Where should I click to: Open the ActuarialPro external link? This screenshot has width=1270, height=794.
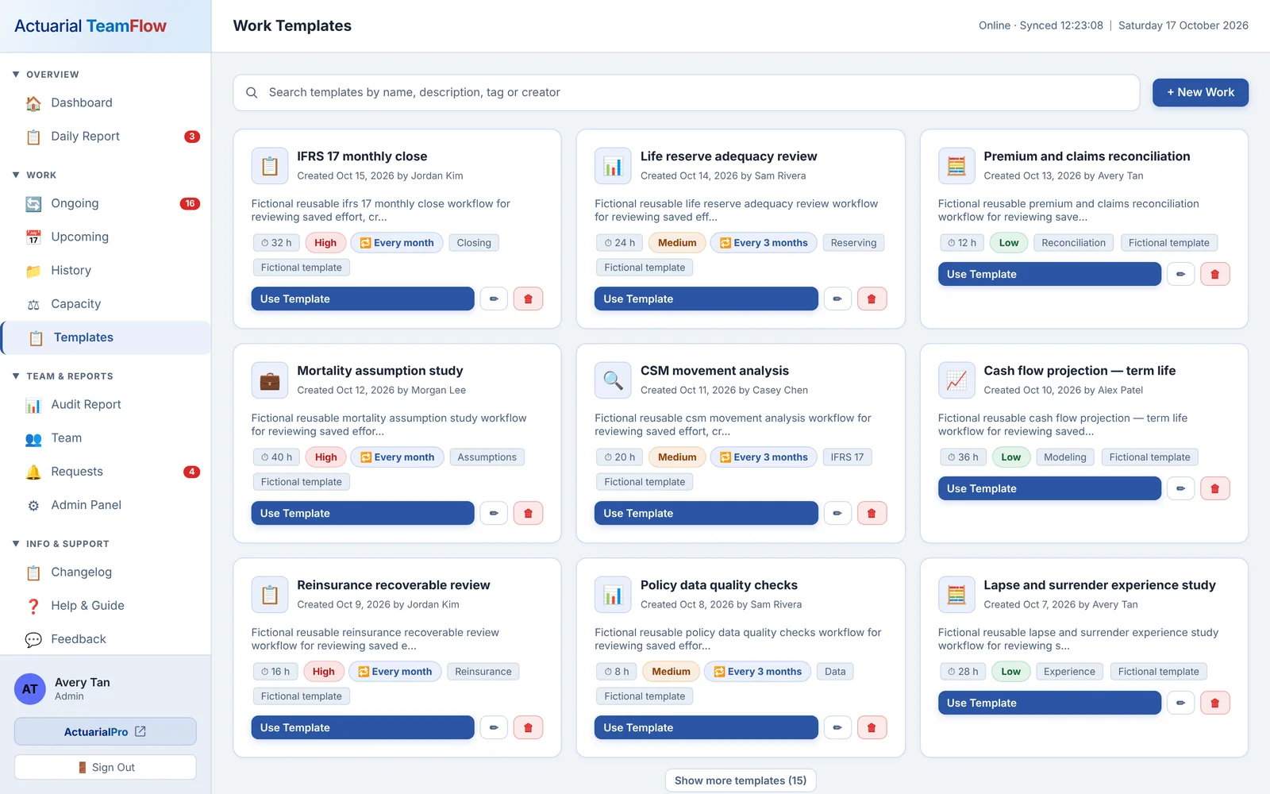[105, 731]
